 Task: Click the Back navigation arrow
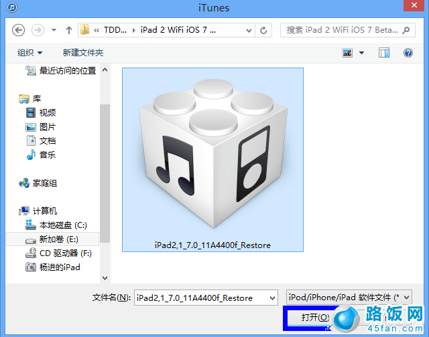tap(18, 30)
